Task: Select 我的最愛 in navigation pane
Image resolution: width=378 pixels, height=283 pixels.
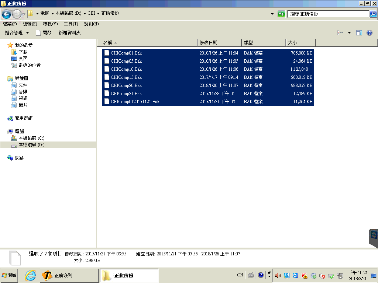Action: pyautogui.click(x=24, y=45)
